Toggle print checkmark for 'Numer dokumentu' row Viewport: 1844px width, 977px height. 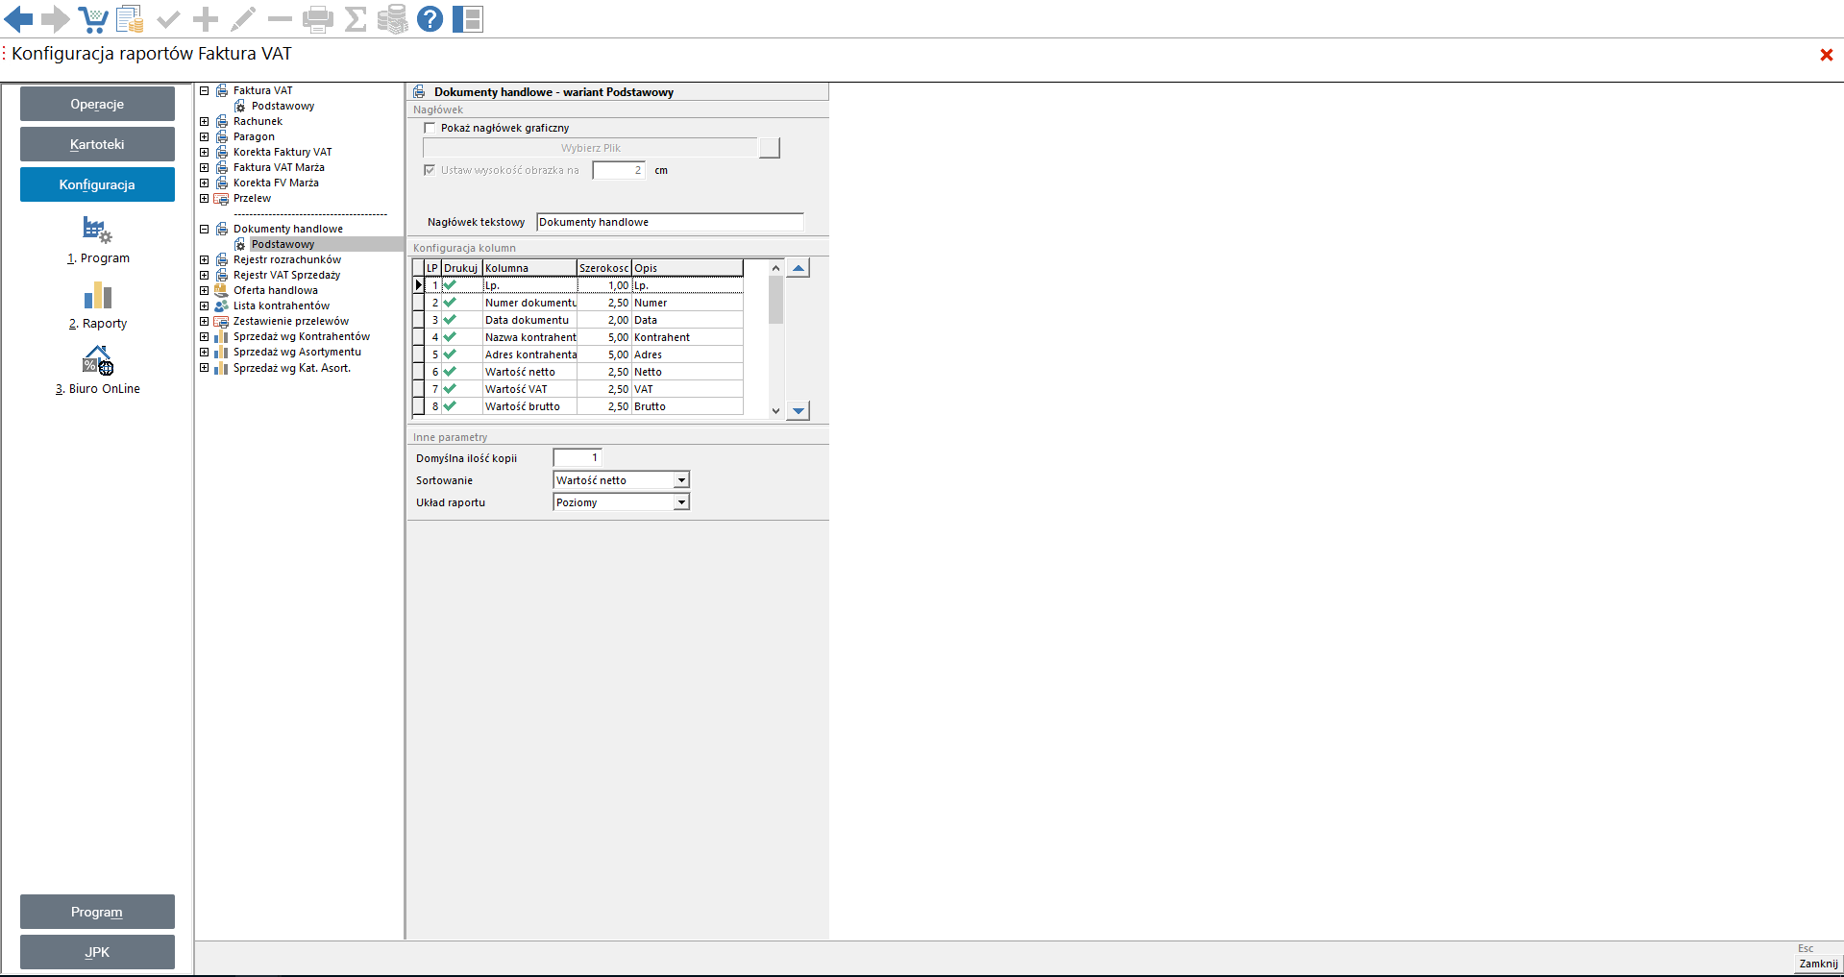450,303
